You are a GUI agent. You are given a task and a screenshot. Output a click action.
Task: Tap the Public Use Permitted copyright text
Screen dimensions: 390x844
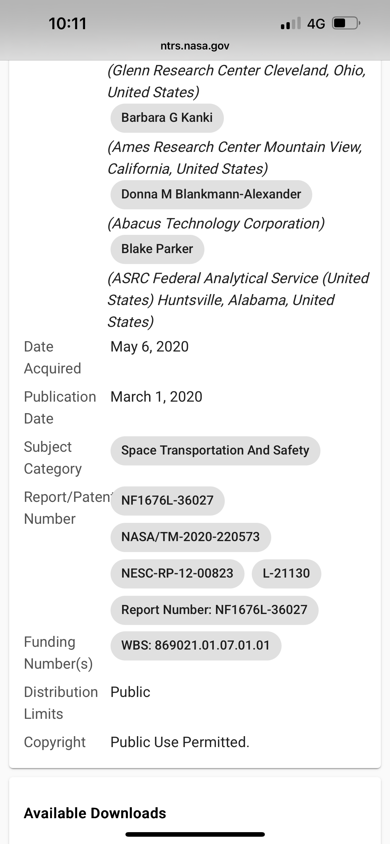click(x=180, y=742)
